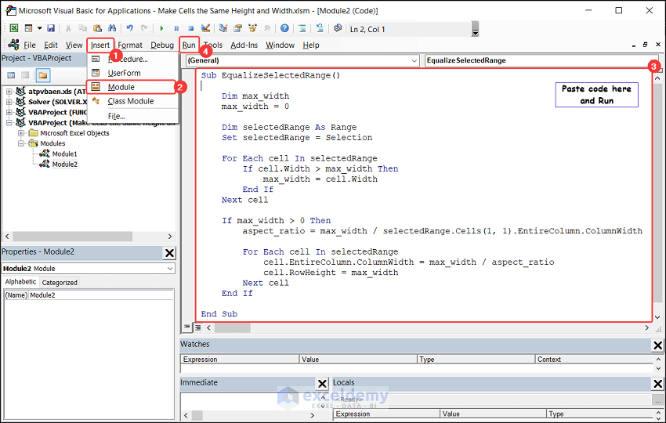Click View Code icon in Project panel

point(12,75)
